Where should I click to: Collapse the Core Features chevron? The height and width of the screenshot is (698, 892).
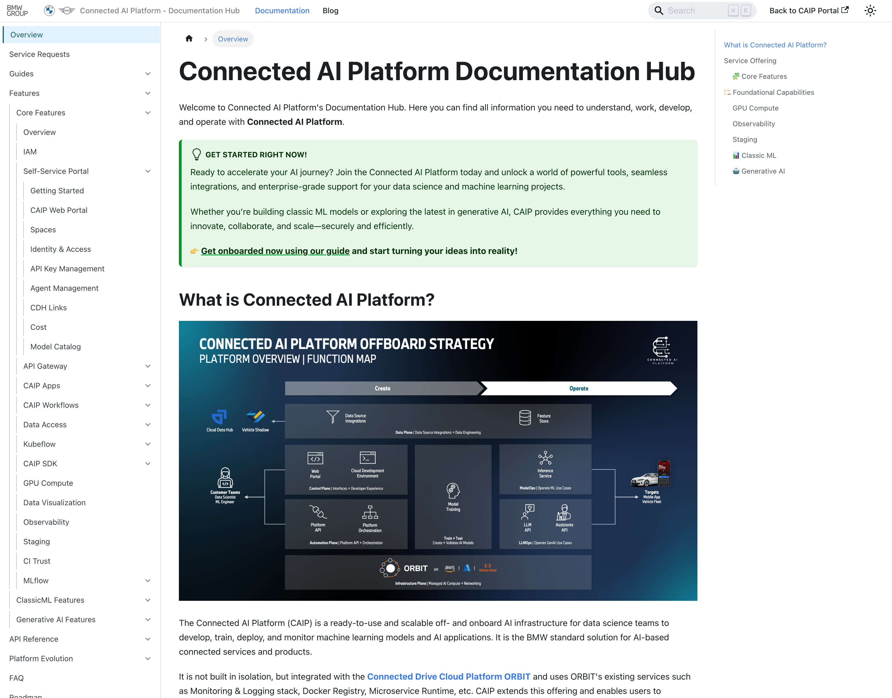coord(148,113)
